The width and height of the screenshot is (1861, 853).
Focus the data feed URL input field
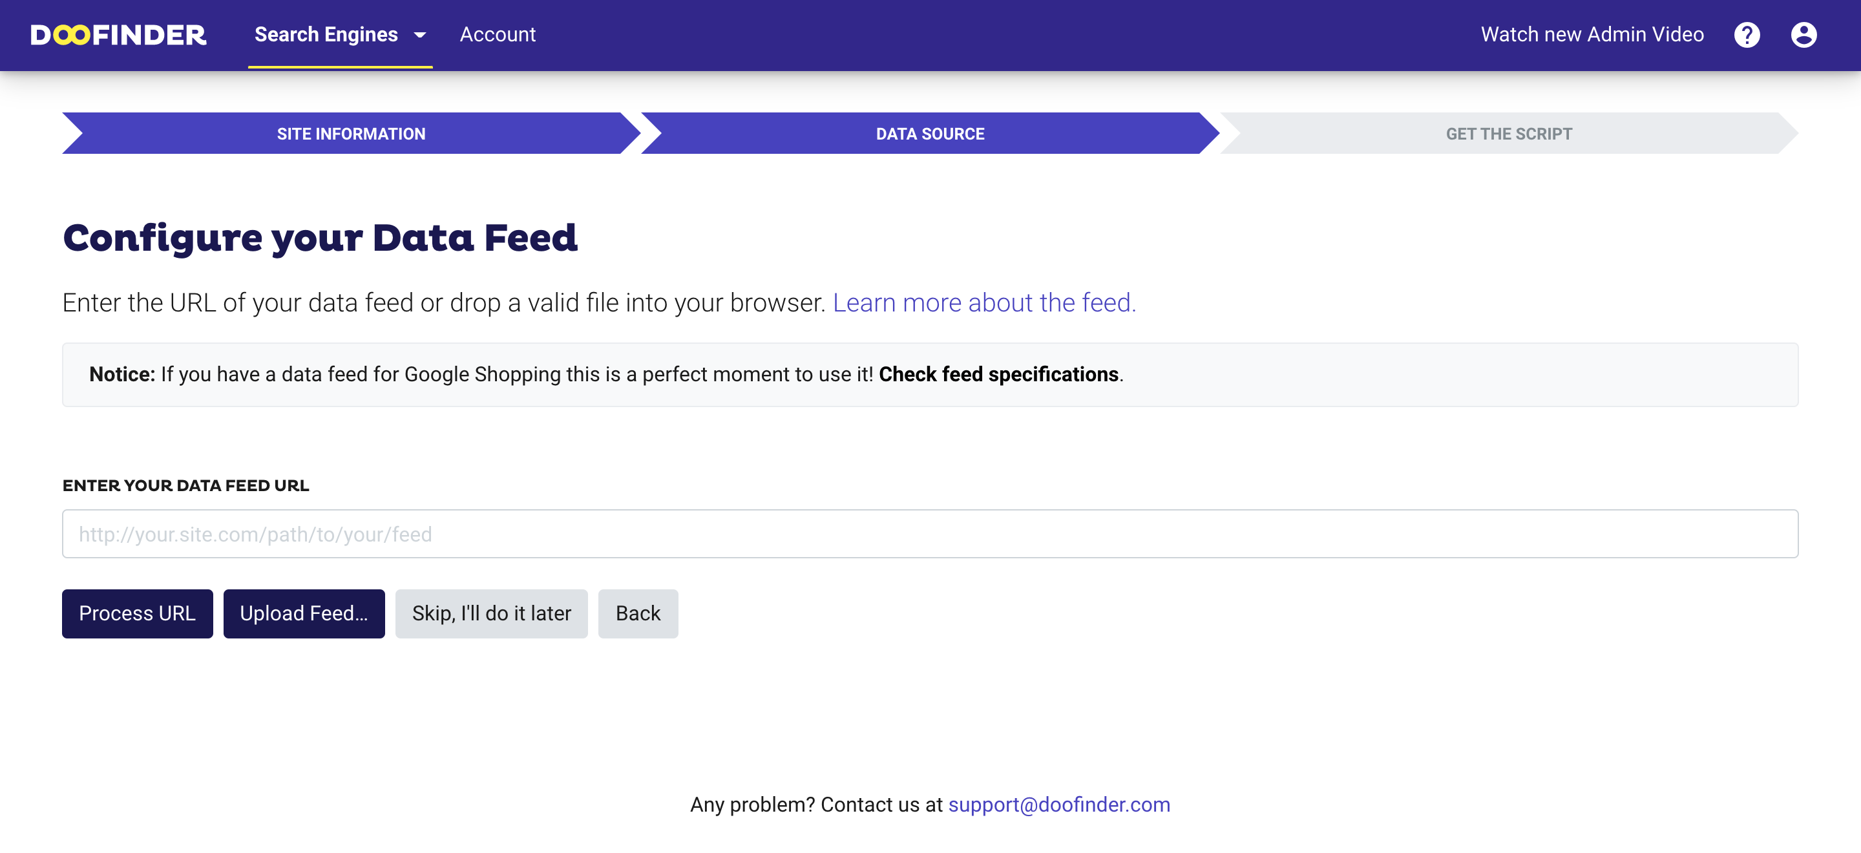tap(930, 534)
